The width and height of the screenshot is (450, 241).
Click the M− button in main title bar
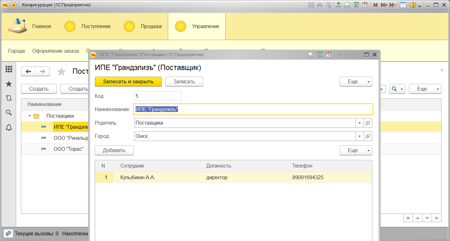click(x=392, y=5)
